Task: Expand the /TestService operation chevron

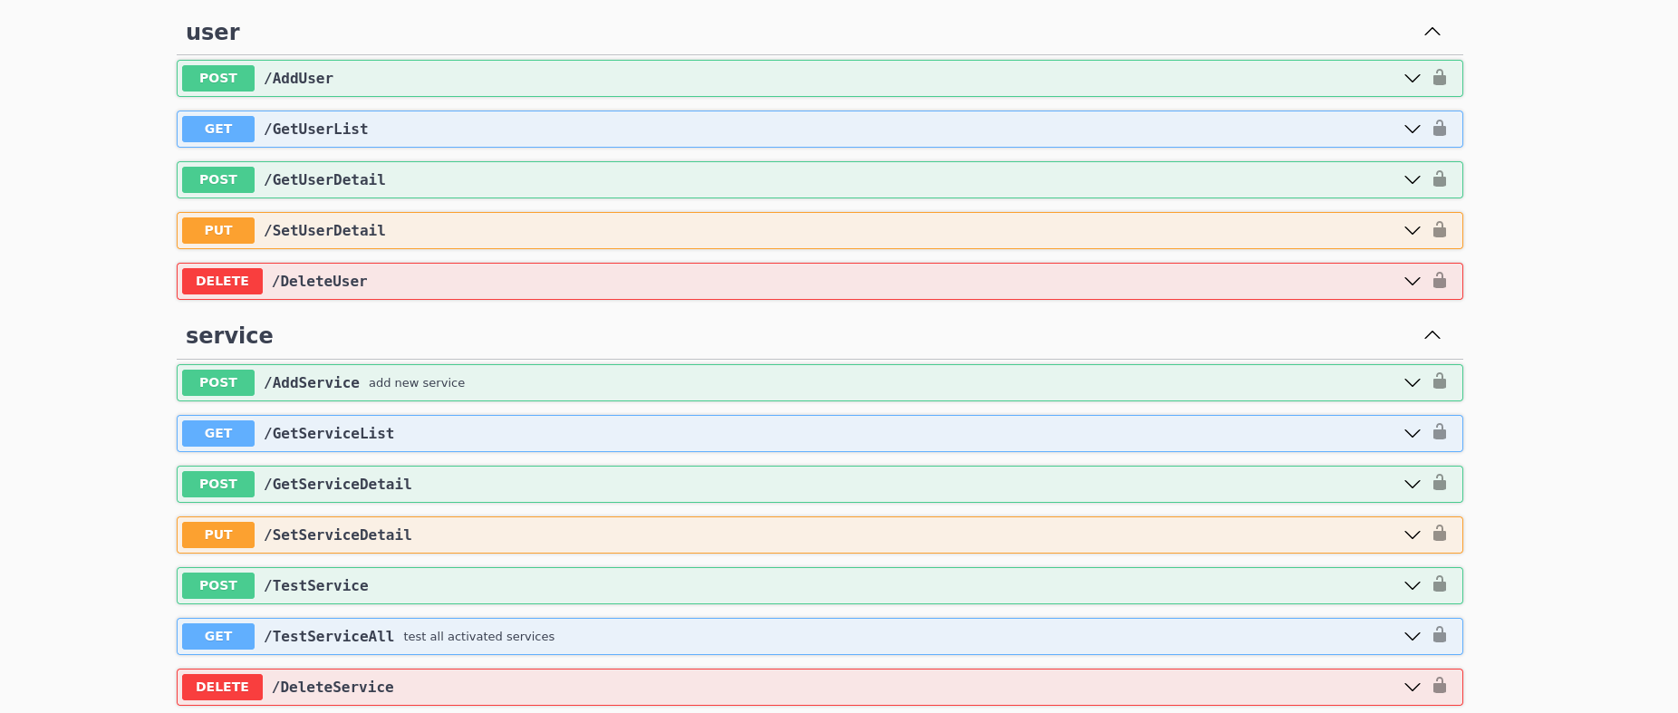Action: click(x=1413, y=586)
